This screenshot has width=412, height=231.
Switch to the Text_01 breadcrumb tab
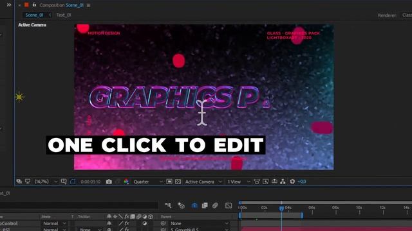(x=64, y=15)
